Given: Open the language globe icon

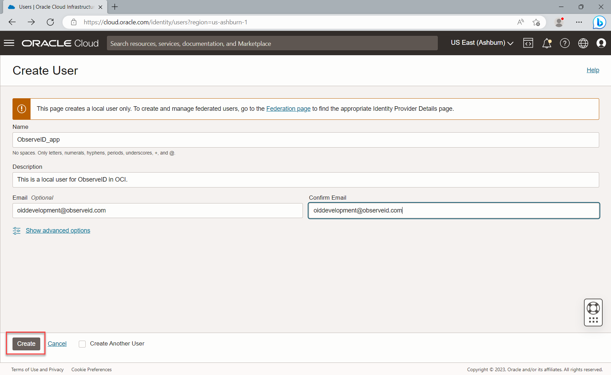Looking at the screenshot, I should 583,43.
